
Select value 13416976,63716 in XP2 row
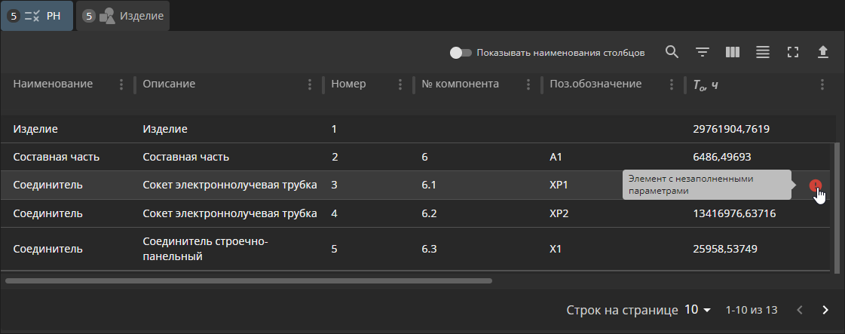[734, 213]
